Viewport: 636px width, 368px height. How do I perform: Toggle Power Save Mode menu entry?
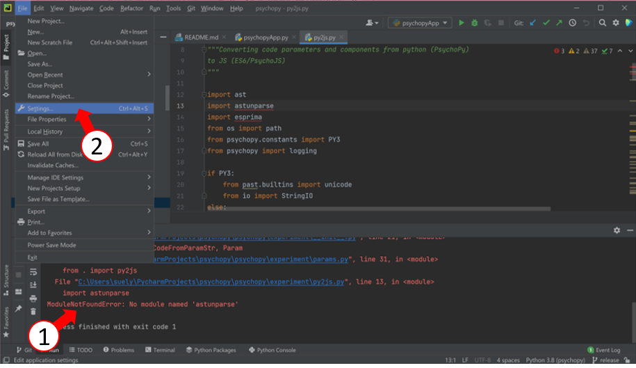pos(84,245)
